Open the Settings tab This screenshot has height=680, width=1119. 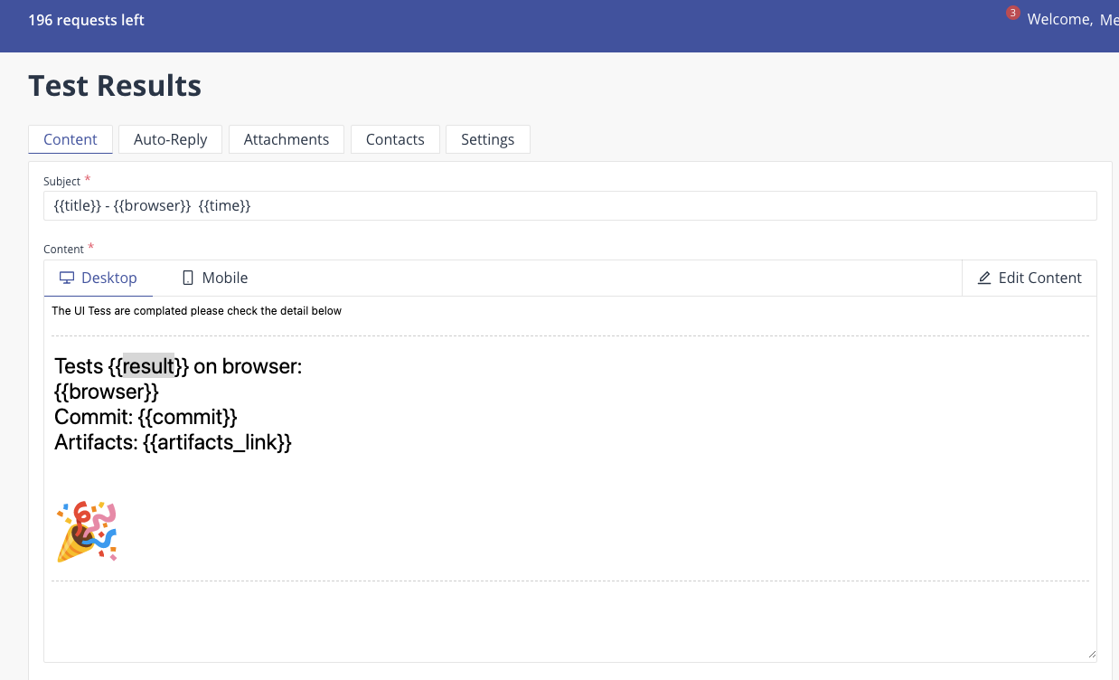pos(488,139)
